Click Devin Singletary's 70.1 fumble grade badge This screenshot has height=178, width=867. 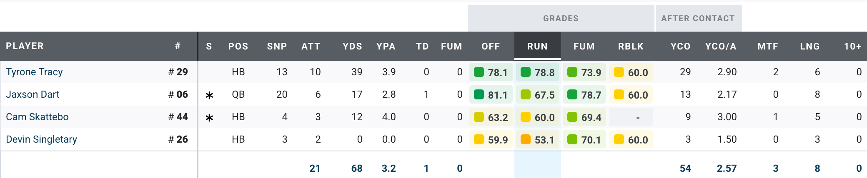[584, 140]
